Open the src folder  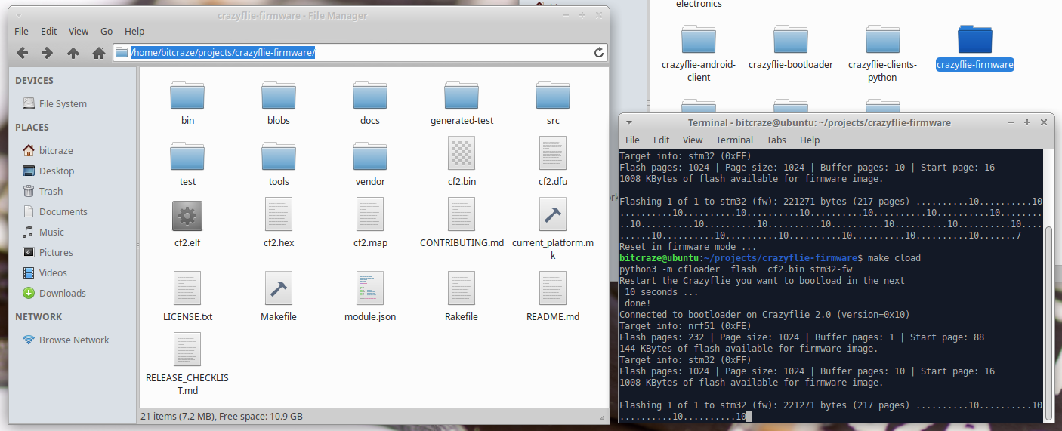click(553, 98)
